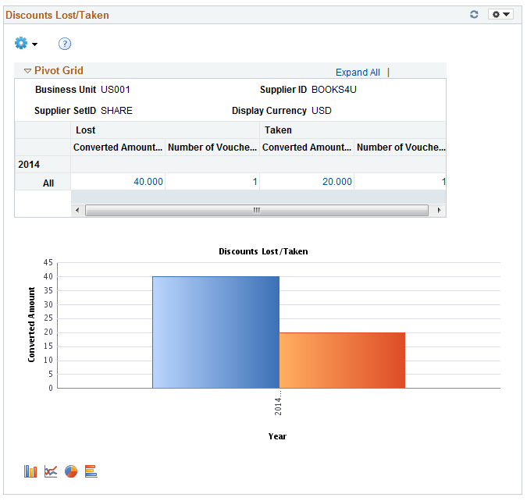Viewport: 527px width, 501px height.
Task: Click Number of Vouchers header under Lost
Action: pyautogui.click(x=212, y=147)
